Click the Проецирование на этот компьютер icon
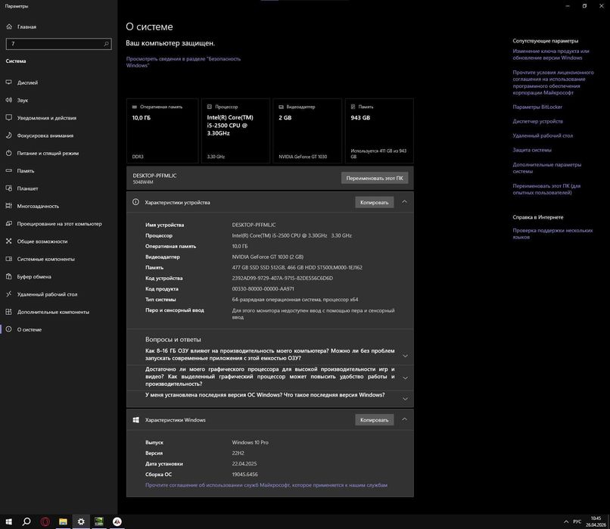This screenshot has width=610, height=529. pyautogui.click(x=9, y=224)
